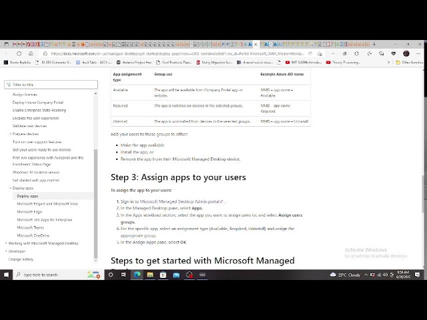Show more bookmarks chevron
Image resolution: width=427 pixels, height=320 pixels.
(388, 62)
